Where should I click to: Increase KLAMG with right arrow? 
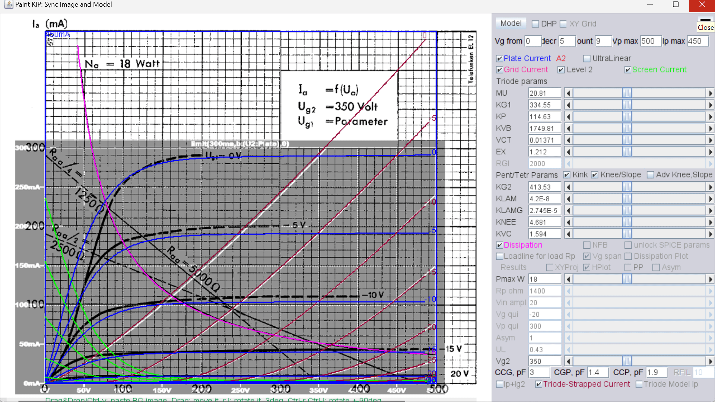coord(710,210)
